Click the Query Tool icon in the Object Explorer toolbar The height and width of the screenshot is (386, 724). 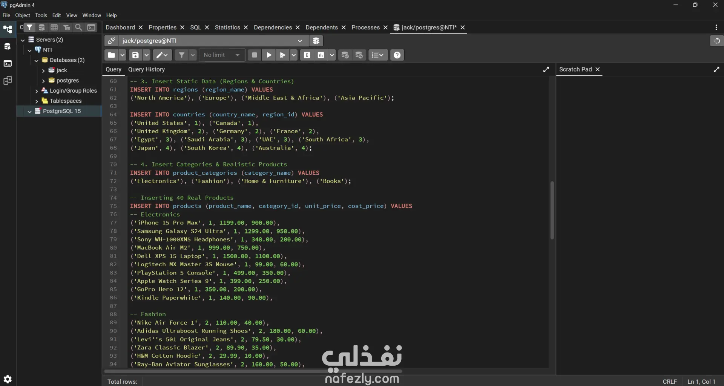click(x=42, y=27)
